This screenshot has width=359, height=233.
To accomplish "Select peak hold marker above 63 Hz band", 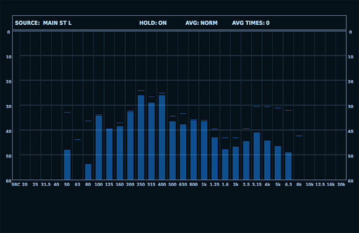I will click(78, 140).
